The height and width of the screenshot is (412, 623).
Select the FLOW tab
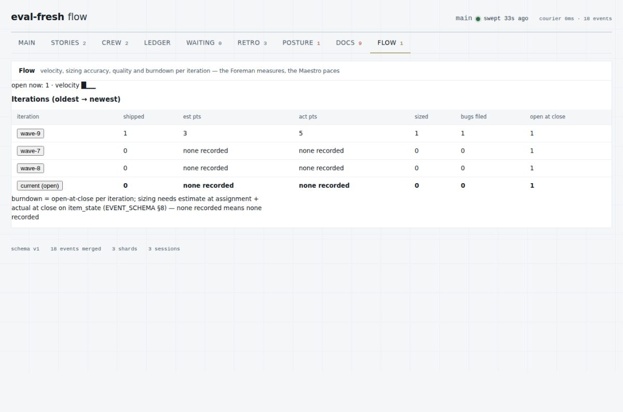(x=390, y=43)
